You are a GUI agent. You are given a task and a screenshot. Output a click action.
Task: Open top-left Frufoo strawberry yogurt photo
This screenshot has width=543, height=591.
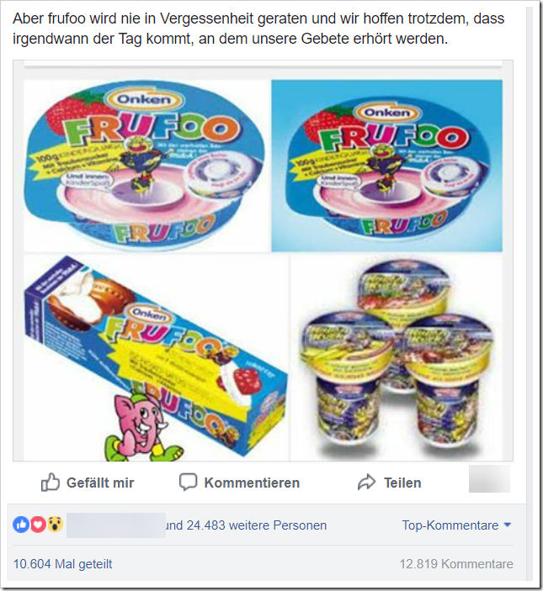click(x=146, y=166)
